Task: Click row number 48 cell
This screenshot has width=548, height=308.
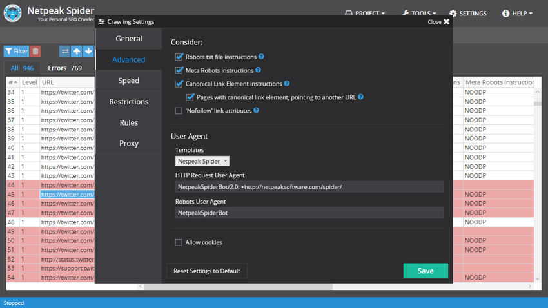Action: [11, 222]
